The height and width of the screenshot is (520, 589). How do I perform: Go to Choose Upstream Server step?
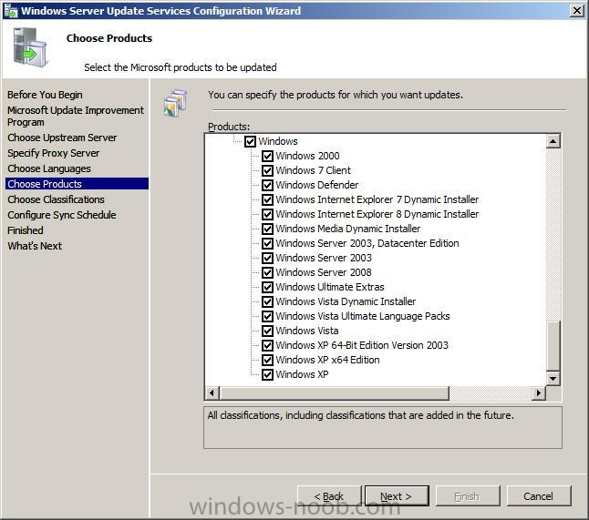62,138
